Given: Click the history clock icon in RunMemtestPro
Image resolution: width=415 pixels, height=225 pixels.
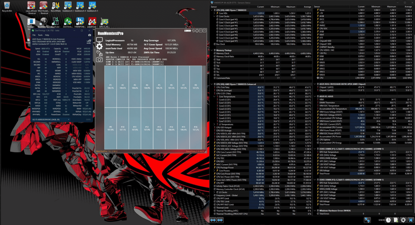Looking at the screenshot, I should 193,31.
